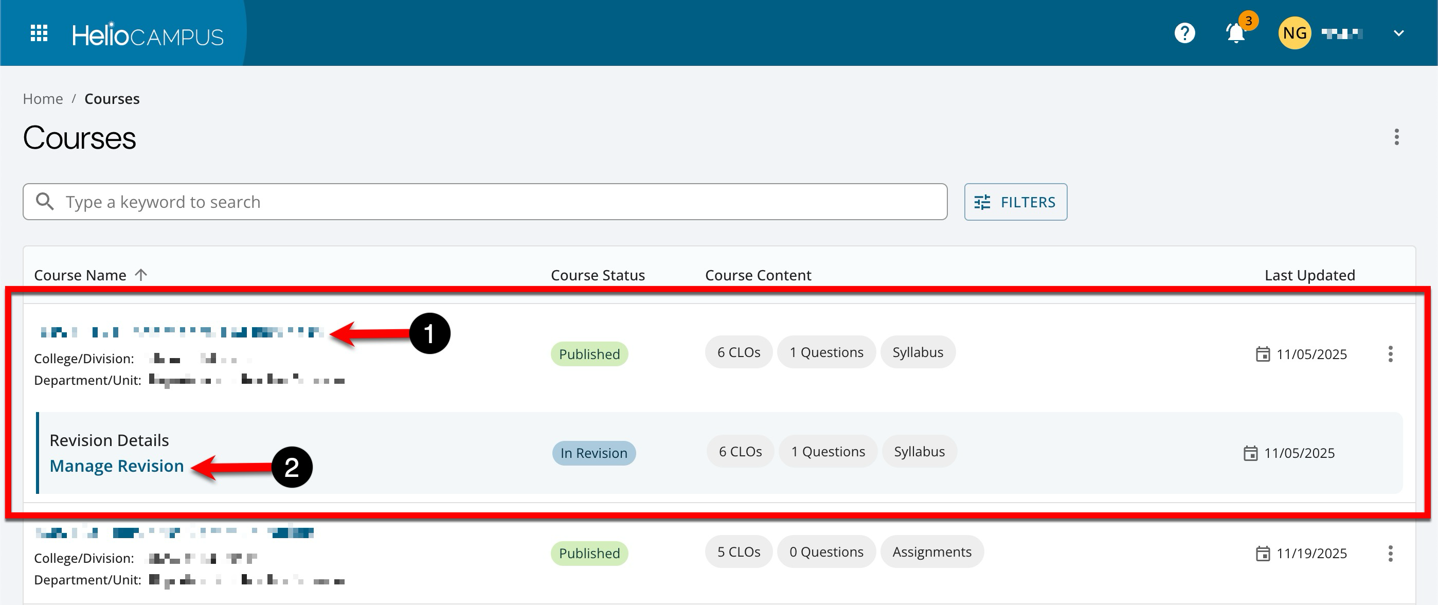Viewport: 1438px width, 605px height.
Task: Open the FILTERS button
Action: (1015, 202)
